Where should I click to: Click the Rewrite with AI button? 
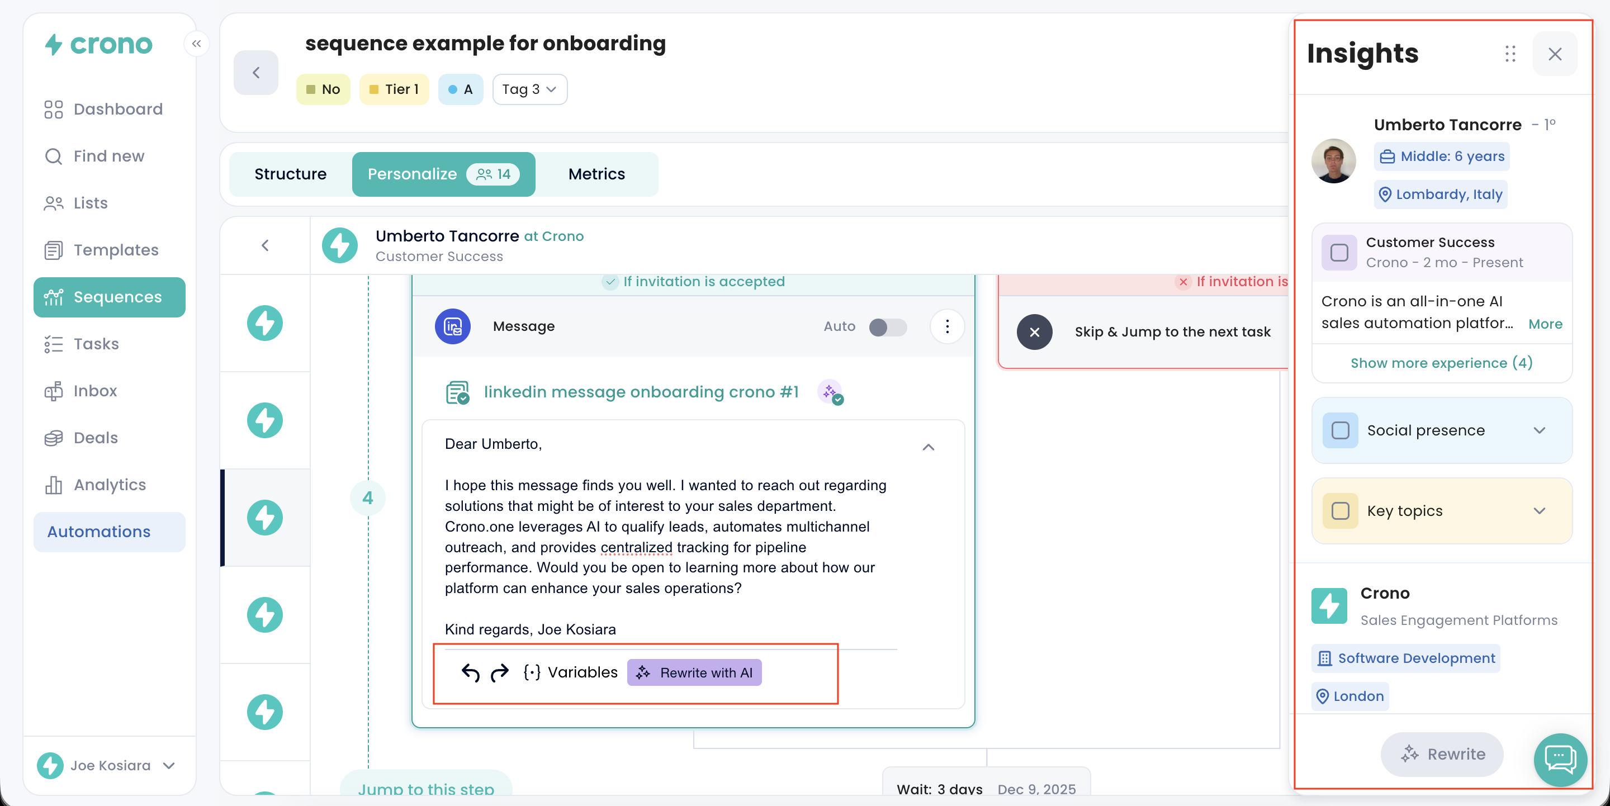point(694,672)
